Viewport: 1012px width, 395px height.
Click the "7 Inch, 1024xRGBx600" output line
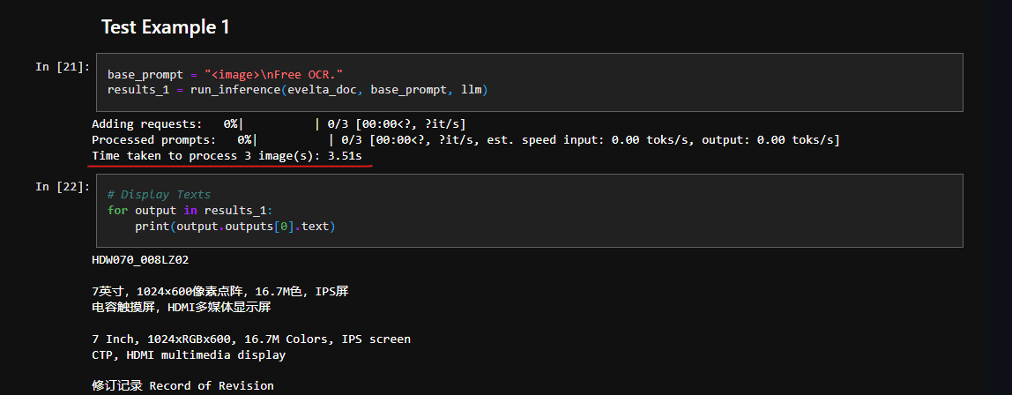250,339
